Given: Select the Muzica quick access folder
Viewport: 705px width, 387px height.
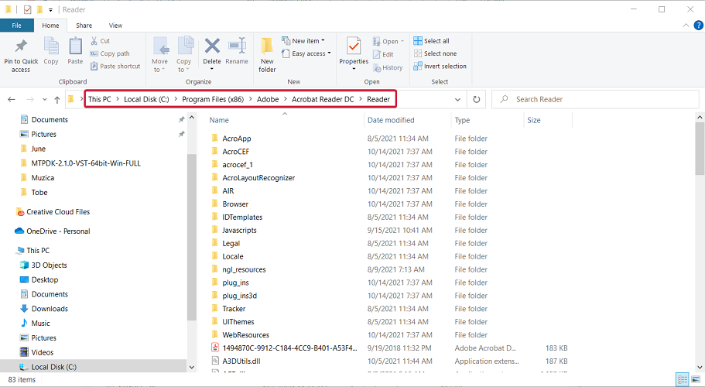Looking at the screenshot, I should 37,177.
